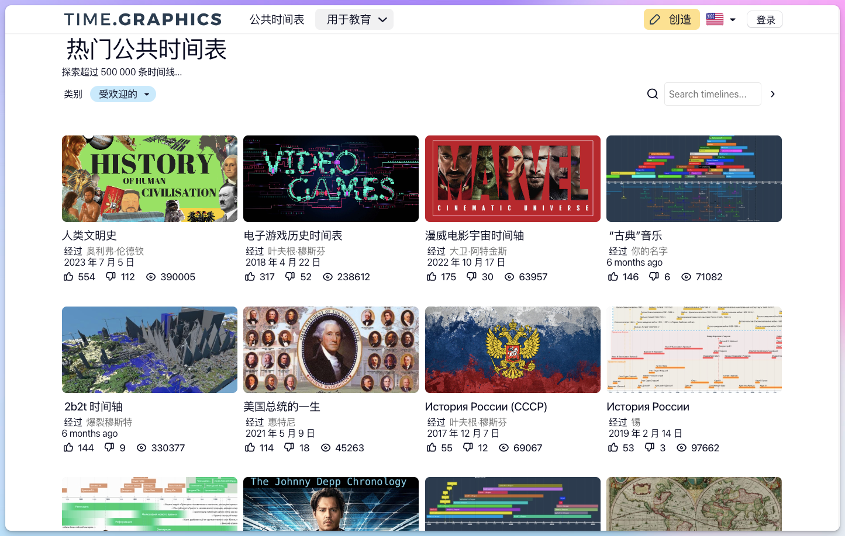Click the 人类文明史 title
The image size is (845, 536).
tap(89, 235)
